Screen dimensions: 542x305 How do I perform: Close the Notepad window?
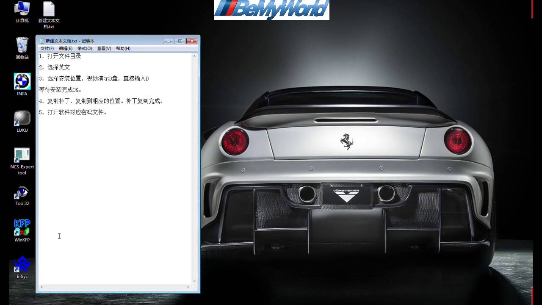[192, 41]
